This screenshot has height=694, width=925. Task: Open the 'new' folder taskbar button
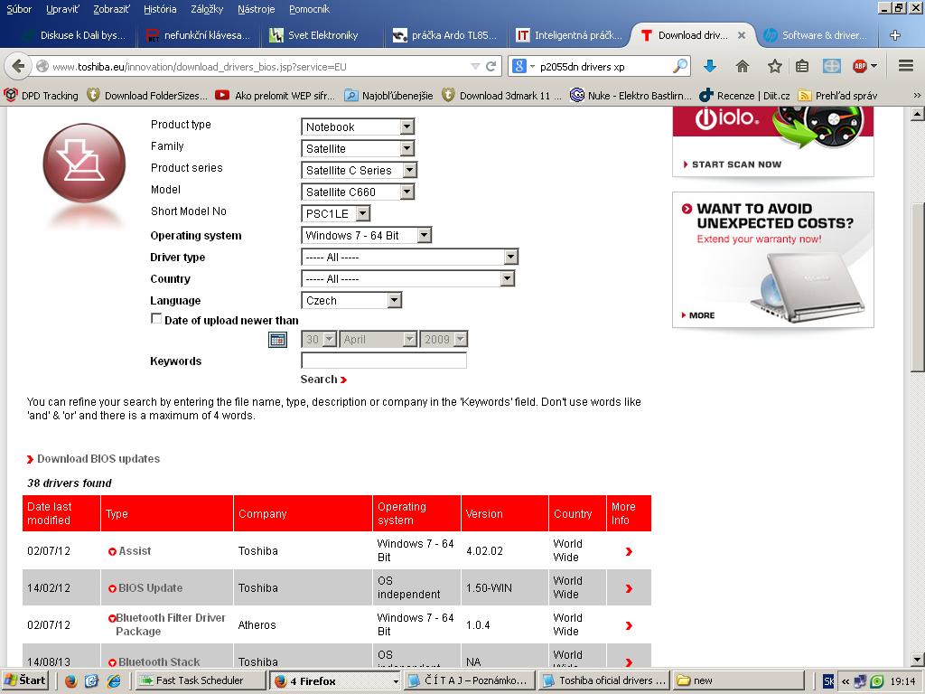(x=739, y=680)
